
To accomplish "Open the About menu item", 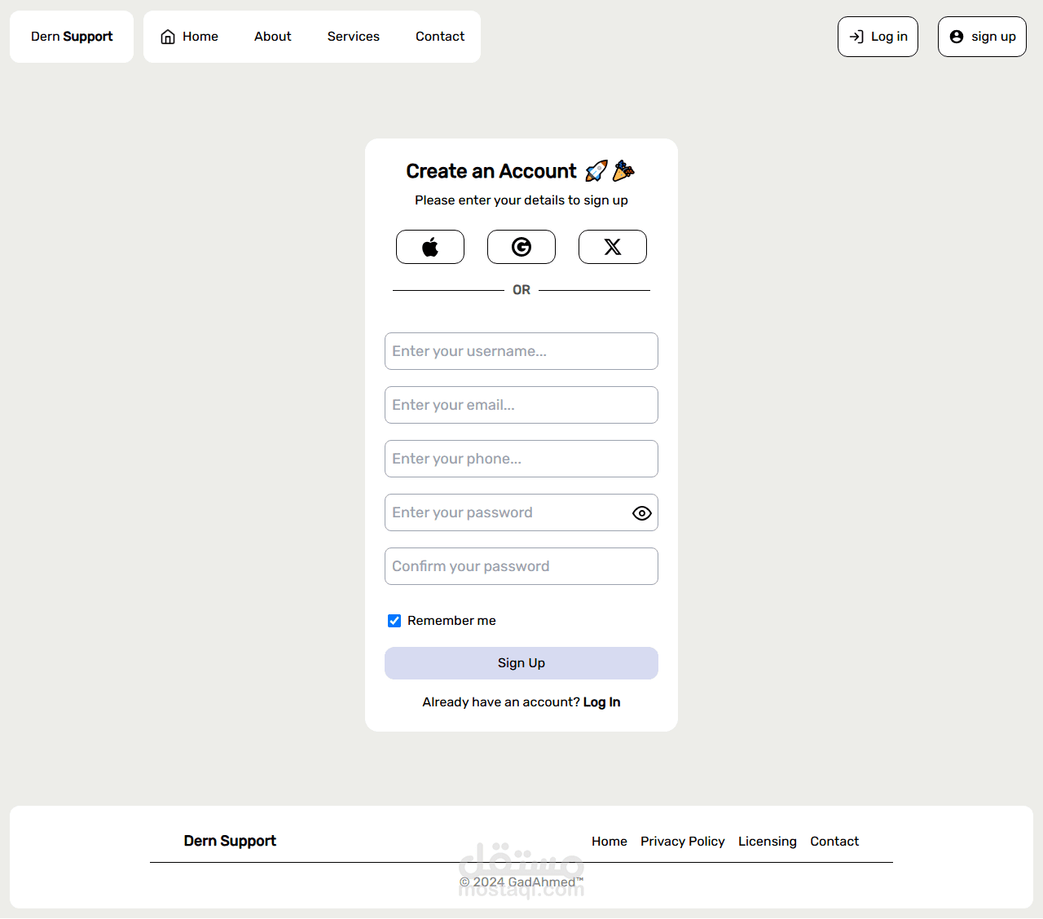I will tap(273, 37).
